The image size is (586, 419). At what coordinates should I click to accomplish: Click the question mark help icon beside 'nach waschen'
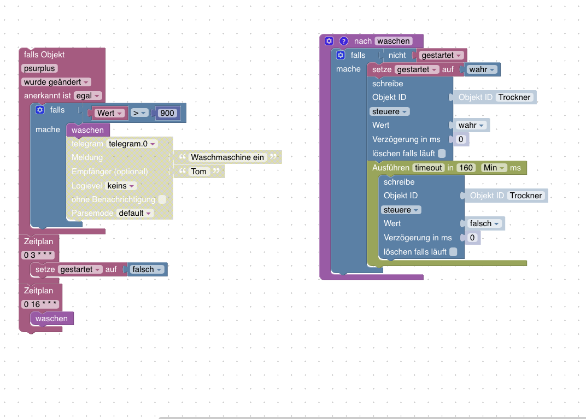point(344,41)
